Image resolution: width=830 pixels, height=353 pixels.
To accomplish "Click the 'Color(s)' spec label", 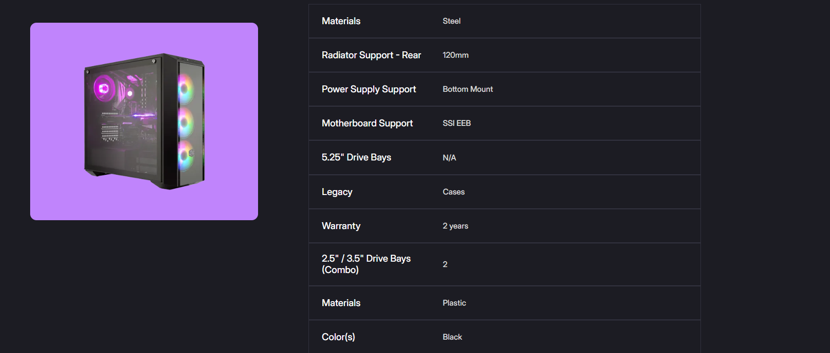I will tap(339, 337).
